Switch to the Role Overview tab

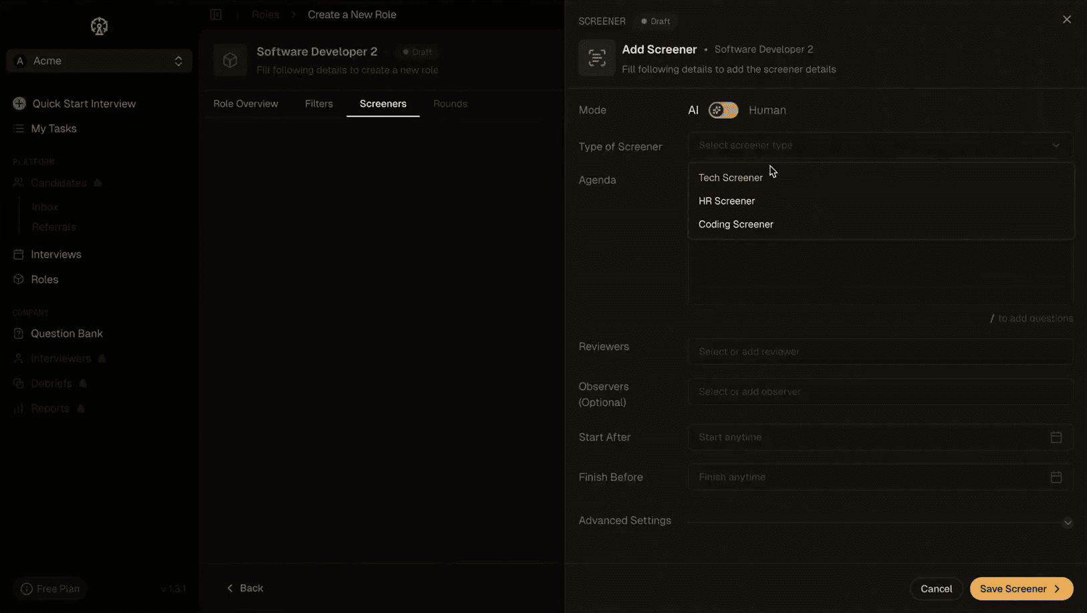(x=245, y=104)
